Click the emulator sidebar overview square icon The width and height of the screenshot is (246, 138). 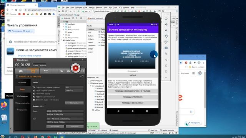click(x=166, y=72)
